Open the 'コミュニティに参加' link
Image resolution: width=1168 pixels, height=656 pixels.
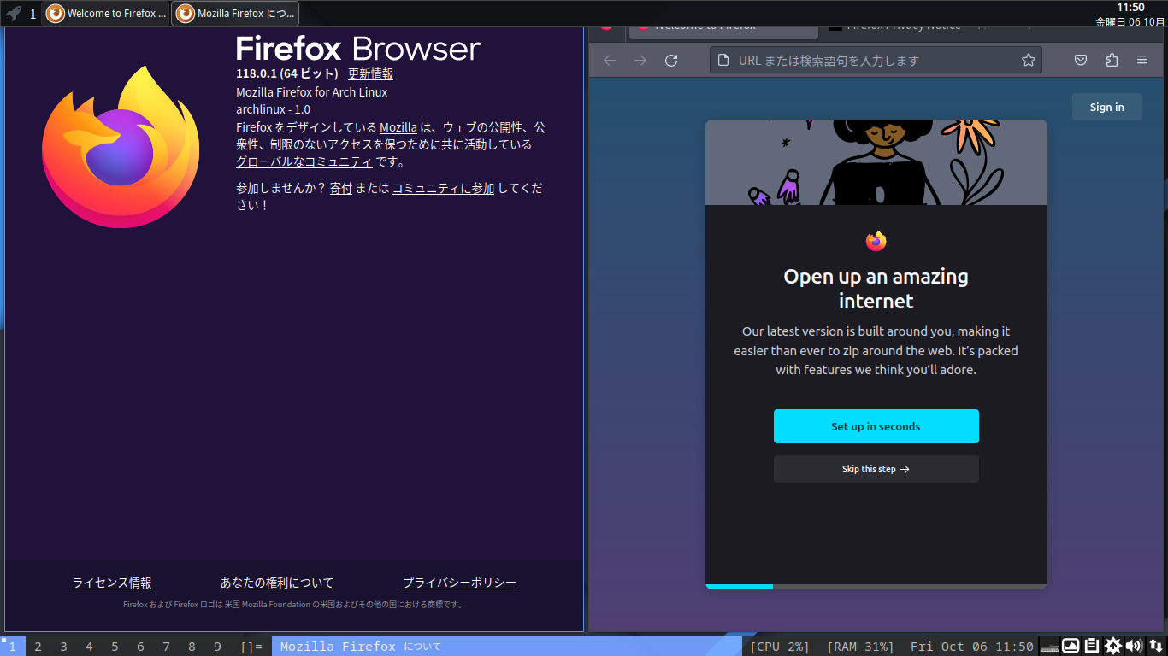click(443, 188)
